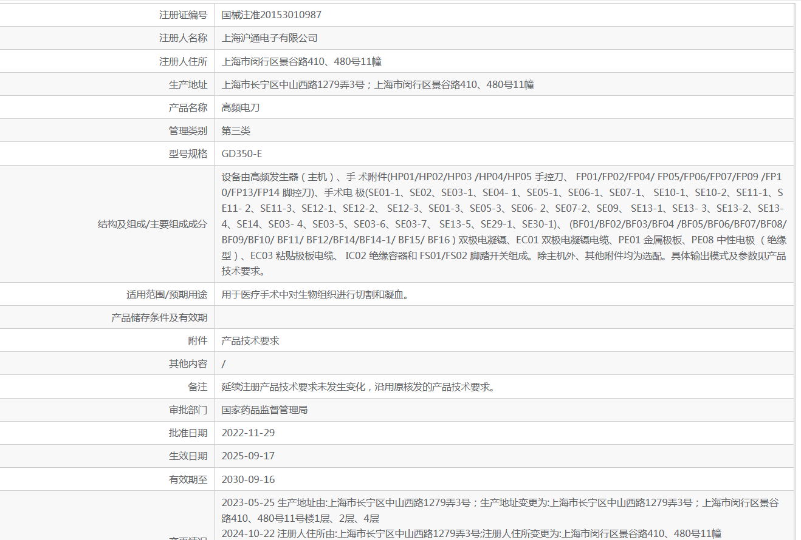Image resolution: width=801 pixels, height=540 pixels.
Task: Click the 审批部门 row label
Action: point(188,410)
